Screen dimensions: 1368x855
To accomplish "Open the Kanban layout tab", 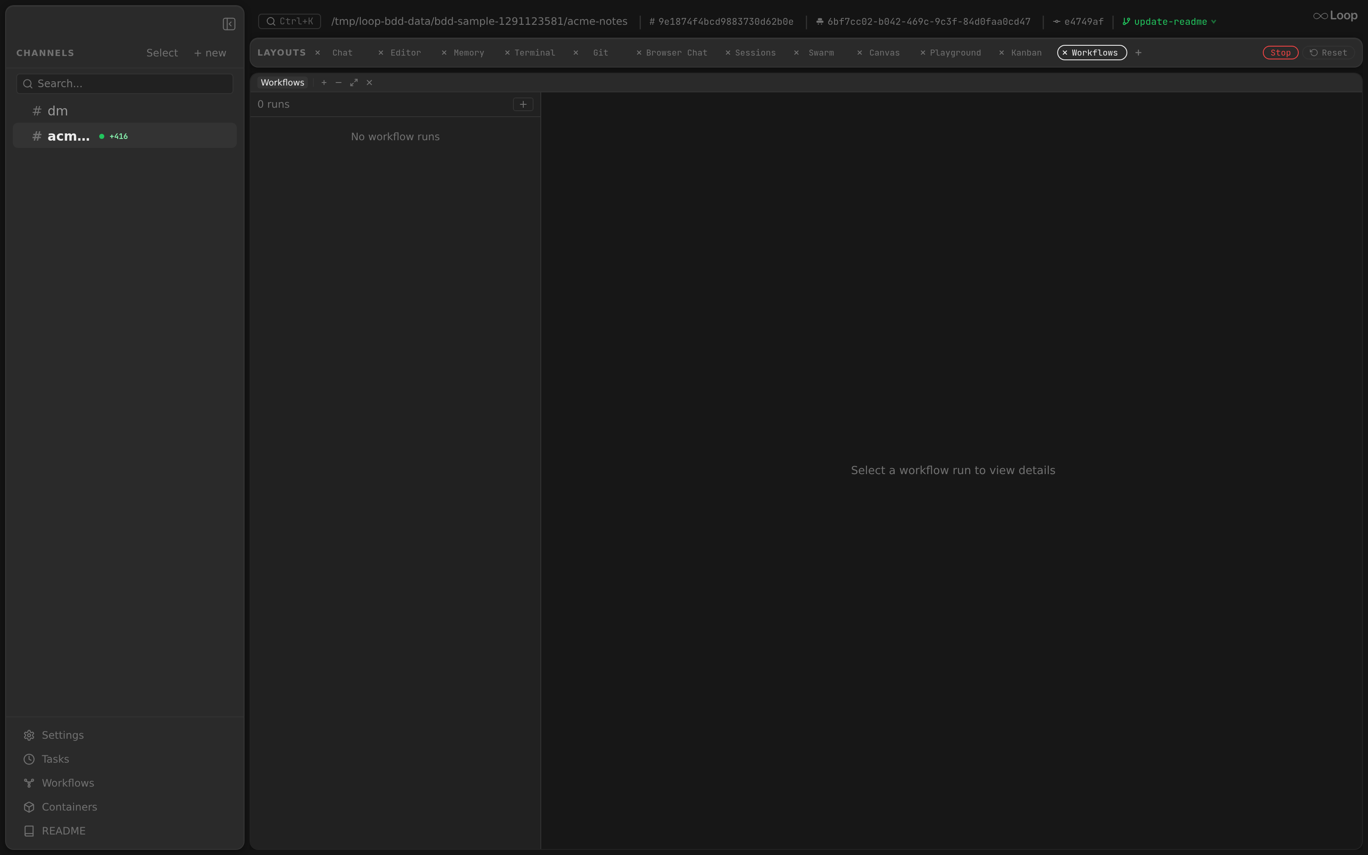I will 1026,53.
